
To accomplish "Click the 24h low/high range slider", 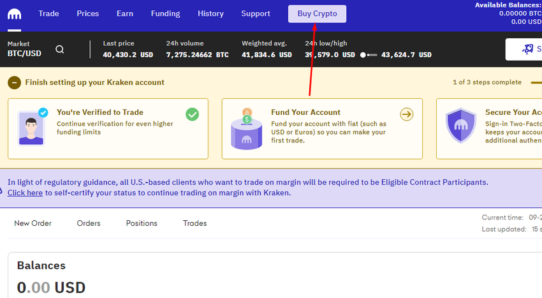I will 369,55.
